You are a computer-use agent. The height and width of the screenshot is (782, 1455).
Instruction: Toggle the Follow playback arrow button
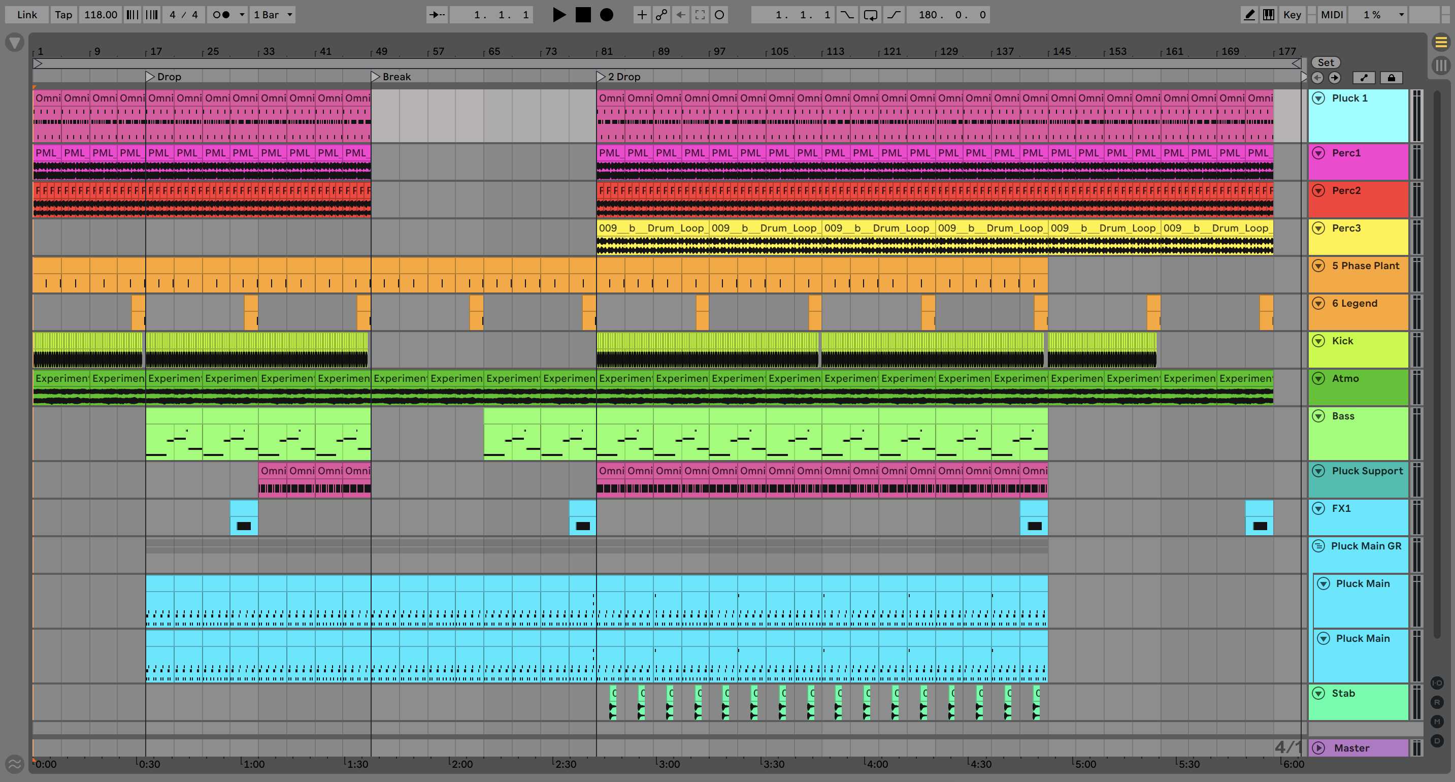pyautogui.click(x=436, y=15)
